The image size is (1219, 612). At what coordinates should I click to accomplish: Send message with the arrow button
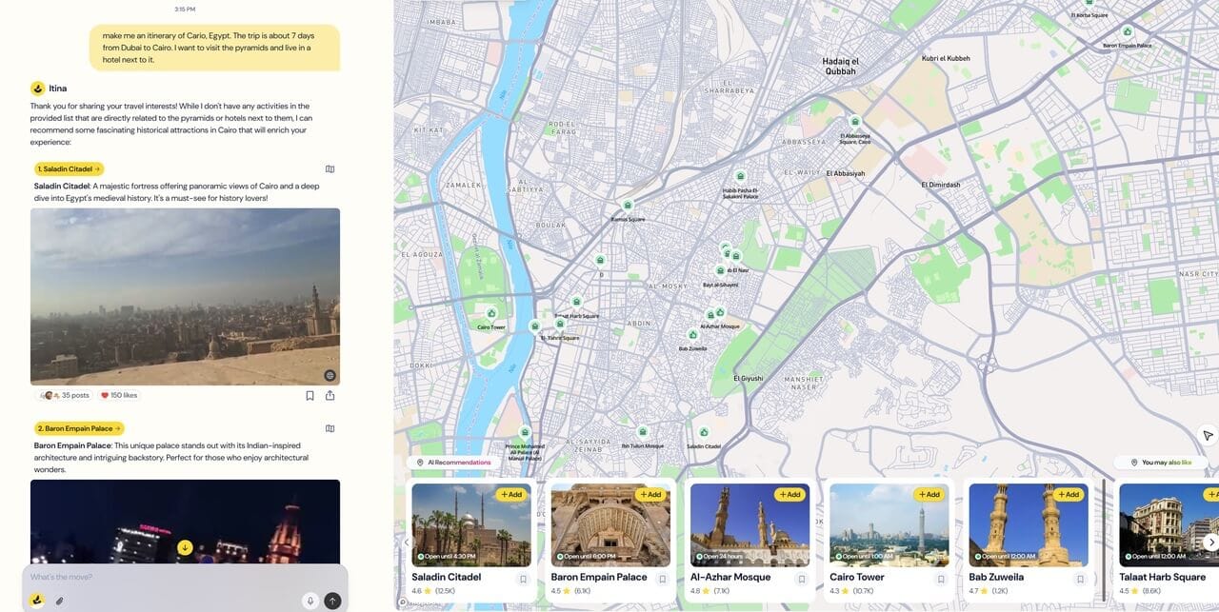pyautogui.click(x=332, y=601)
